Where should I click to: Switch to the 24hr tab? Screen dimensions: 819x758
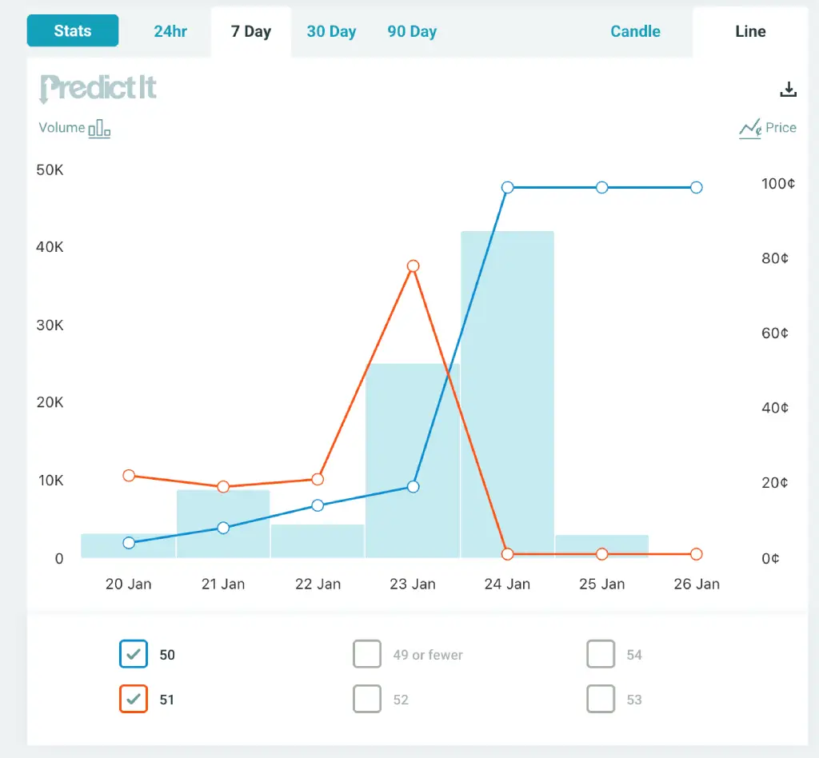click(170, 31)
